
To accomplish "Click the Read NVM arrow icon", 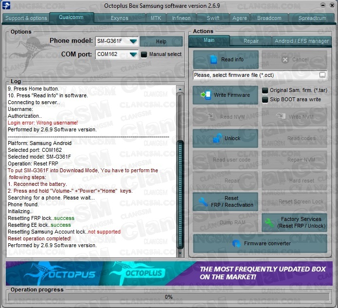I will click(210, 116).
